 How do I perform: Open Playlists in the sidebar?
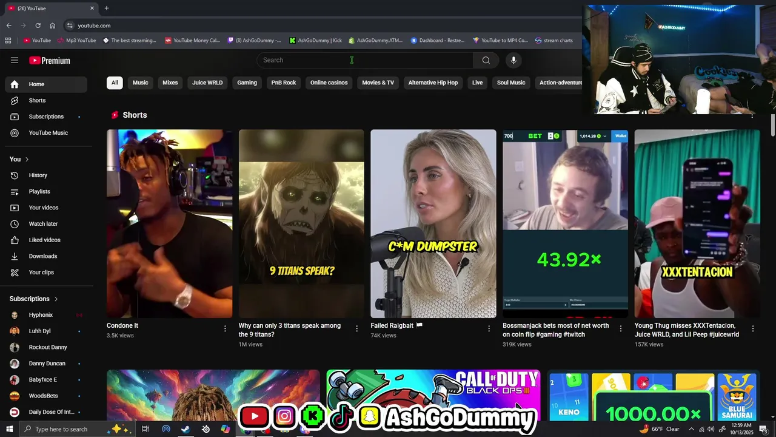pos(46,191)
